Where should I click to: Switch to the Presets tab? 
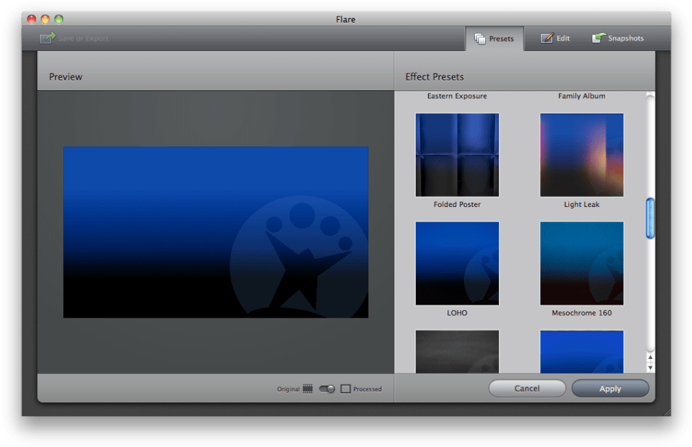click(494, 39)
